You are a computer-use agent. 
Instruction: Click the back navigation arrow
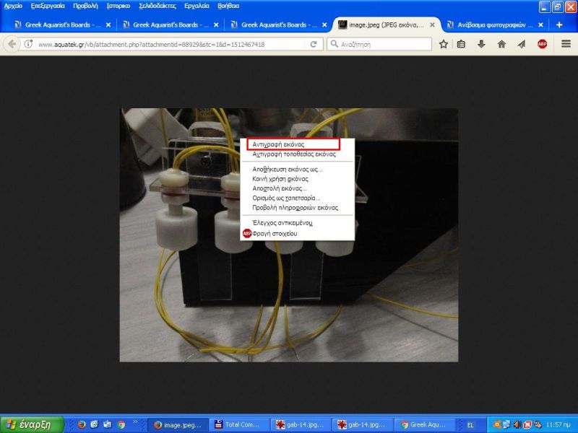point(12,44)
